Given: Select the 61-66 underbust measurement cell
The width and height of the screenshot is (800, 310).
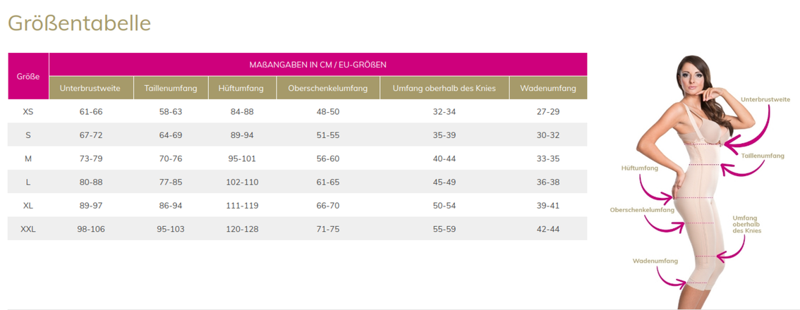Looking at the screenshot, I should pos(91,112).
